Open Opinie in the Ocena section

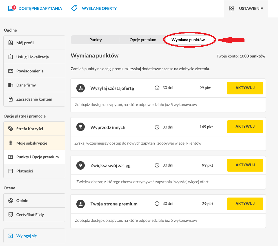(x=34, y=201)
